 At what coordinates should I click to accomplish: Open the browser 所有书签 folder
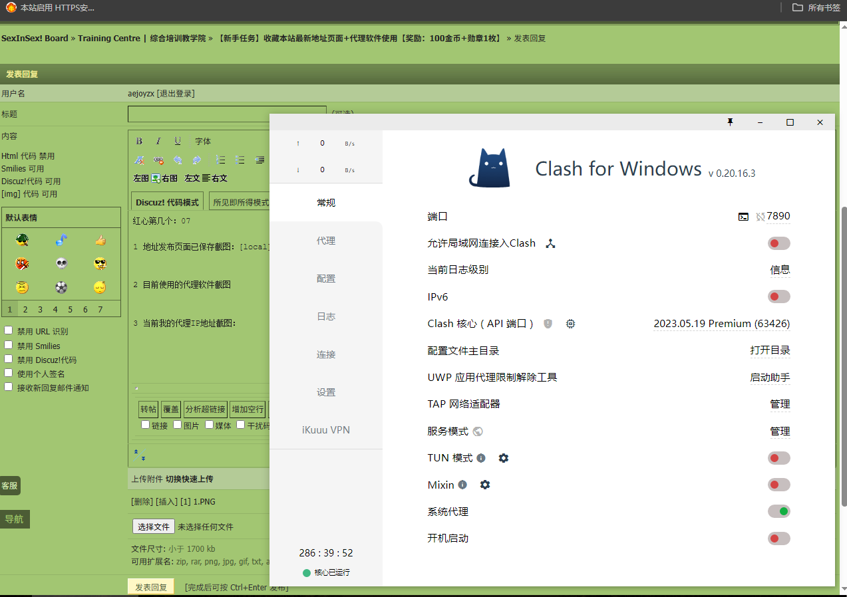(816, 7)
